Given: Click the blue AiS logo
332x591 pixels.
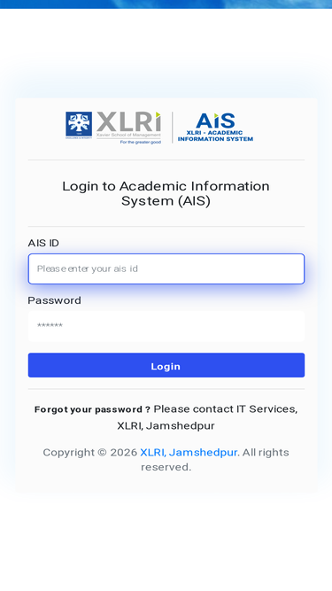Looking at the screenshot, I should click(x=215, y=121).
